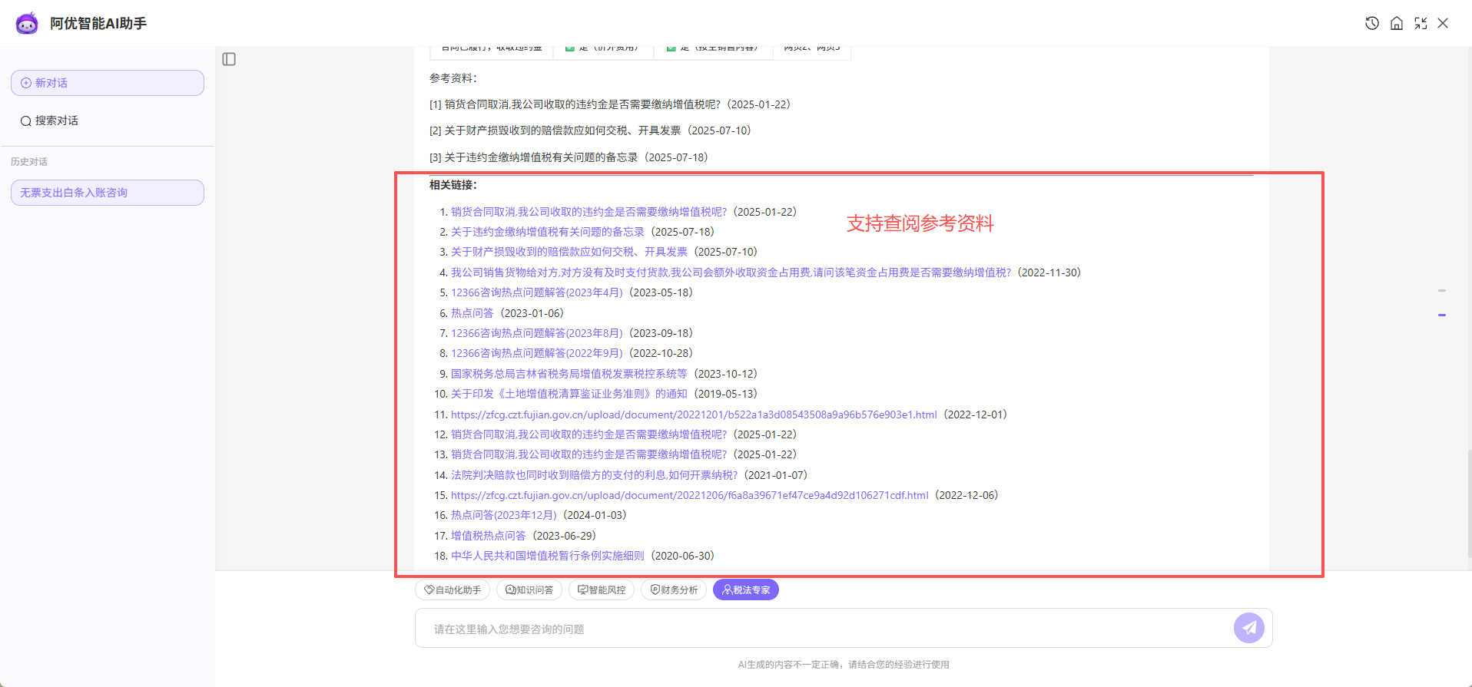
Task: Open link 关于财产损毁收到的赔偿款 in related links
Action: coord(569,252)
